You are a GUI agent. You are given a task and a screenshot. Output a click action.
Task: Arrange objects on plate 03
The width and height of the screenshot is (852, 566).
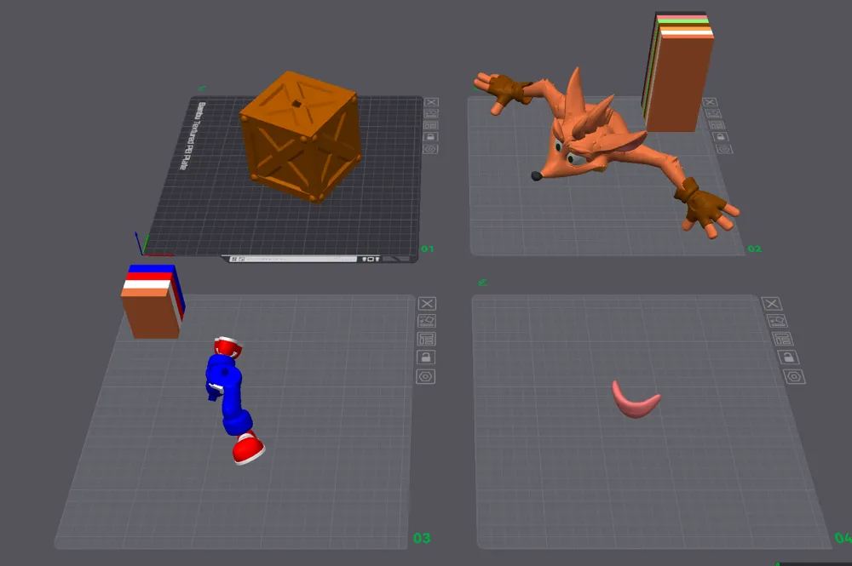[427, 339]
